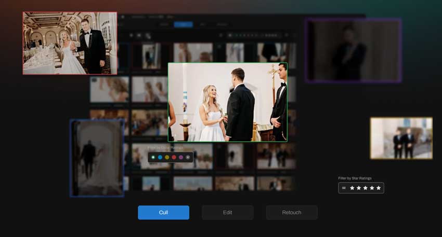Screen dimensions: 442x237
Task: Set star filter to one star
Action: (x=352, y=188)
